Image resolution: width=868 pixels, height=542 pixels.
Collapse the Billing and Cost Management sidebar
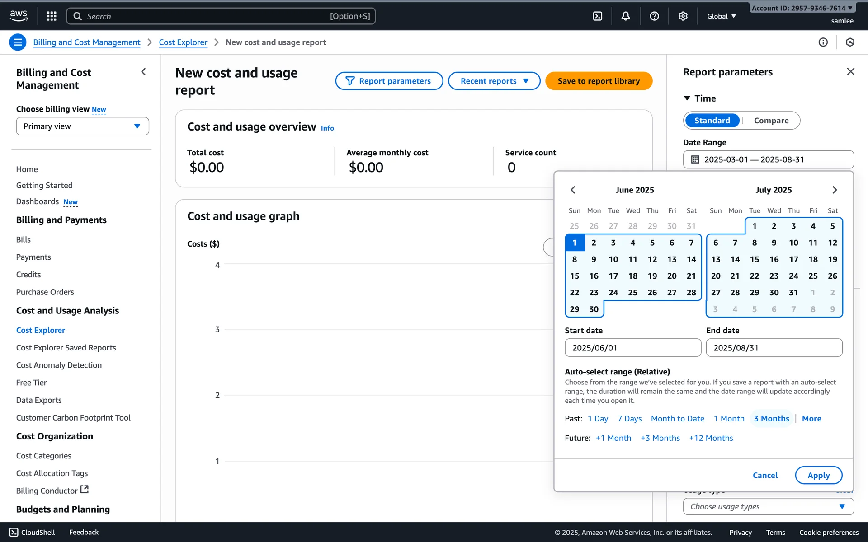pyautogui.click(x=143, y=72)
